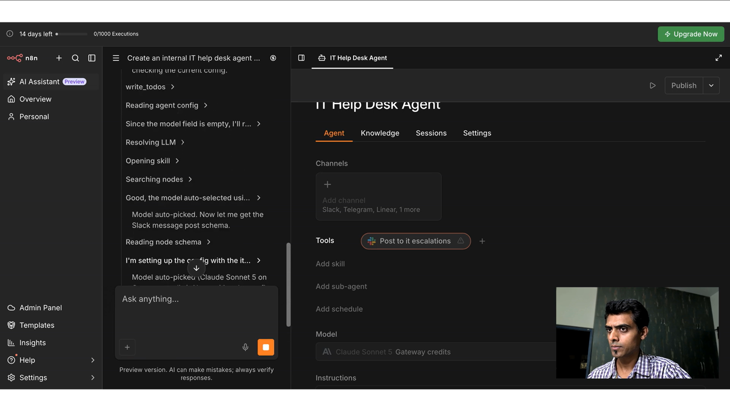Viewport: 730px width, 405px height.
Task: Click Add skill
Action: 330,264
